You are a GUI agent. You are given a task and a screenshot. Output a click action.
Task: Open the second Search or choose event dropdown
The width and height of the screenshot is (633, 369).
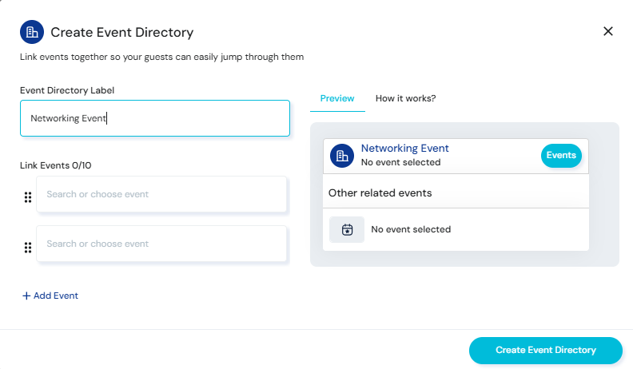tap(161, 244)
